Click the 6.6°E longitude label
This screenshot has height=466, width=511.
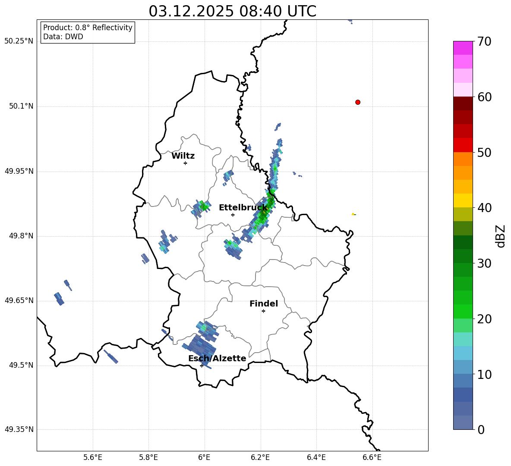(x=372, y=457)
